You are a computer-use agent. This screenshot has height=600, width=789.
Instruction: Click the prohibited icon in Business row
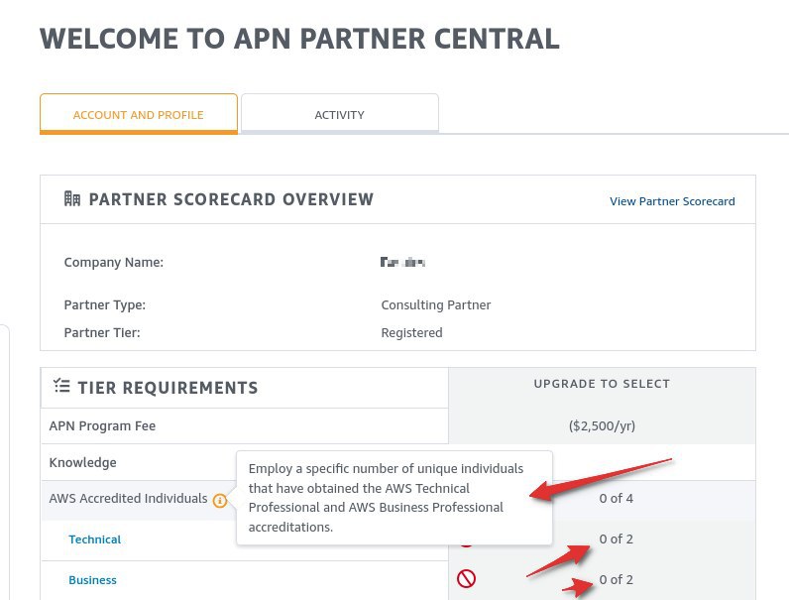click(x=466, y=578)
